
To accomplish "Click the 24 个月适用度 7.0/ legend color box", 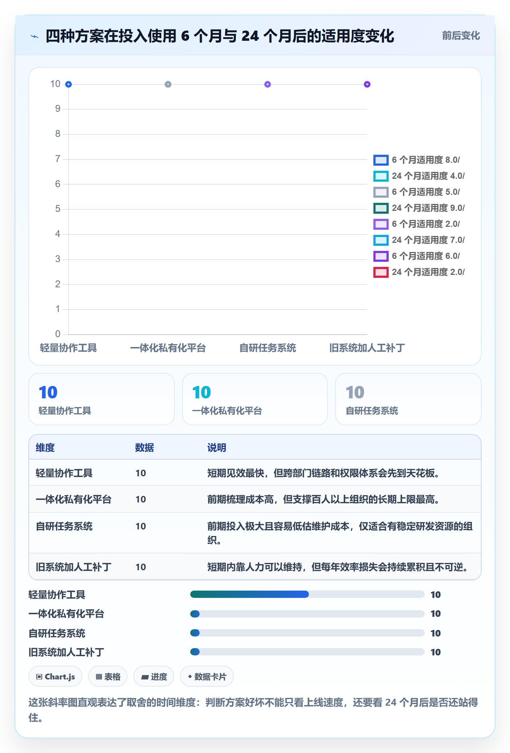I will pos(381,240).
